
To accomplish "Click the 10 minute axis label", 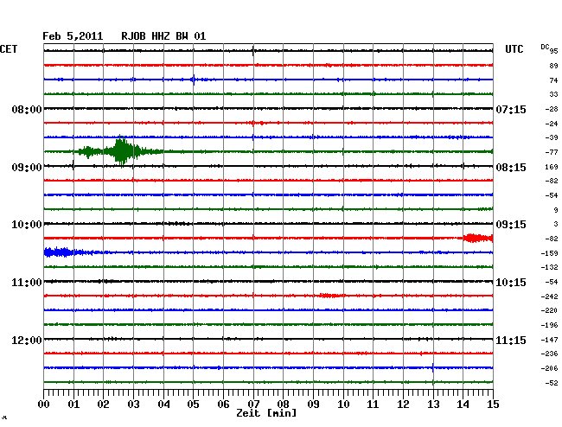I will [x=343, y=404].
